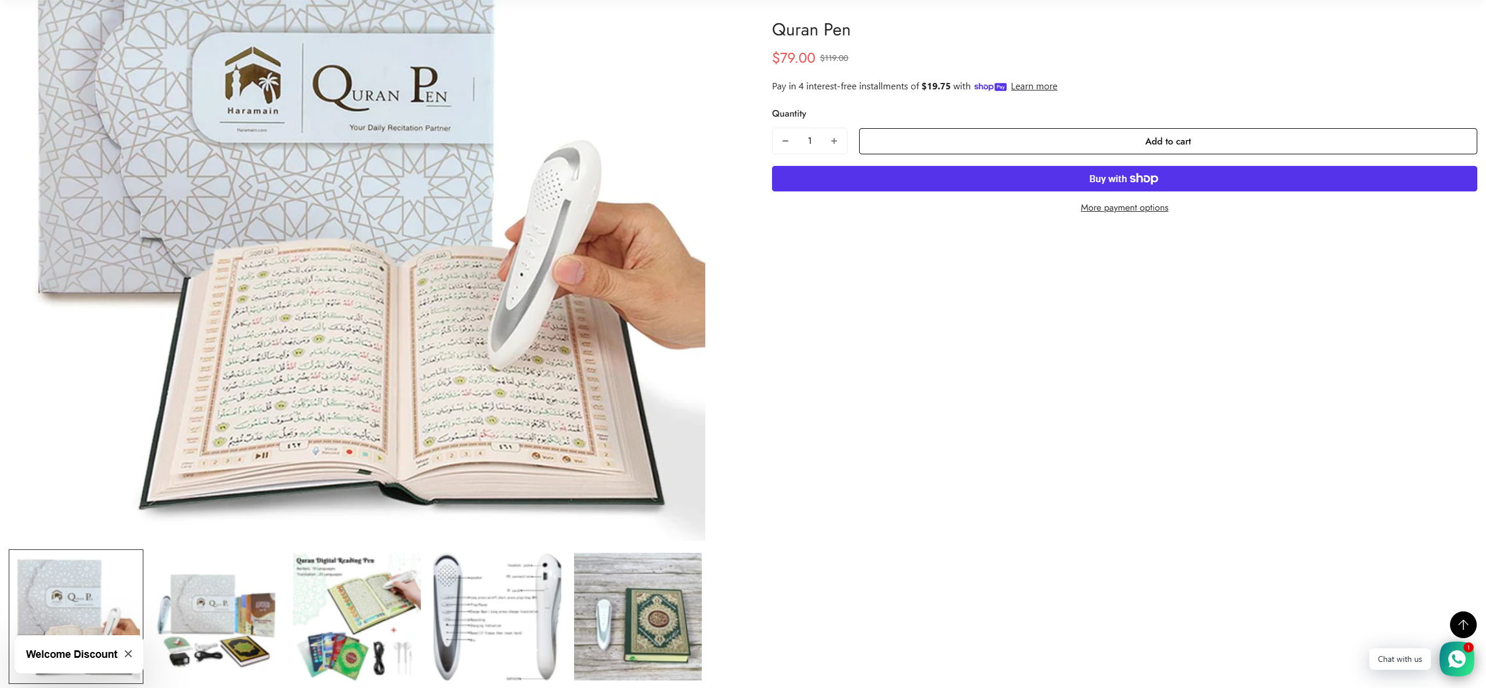Click the quantity input field
This screenshot has height=688, width=1486.
(x=810, y=141)
